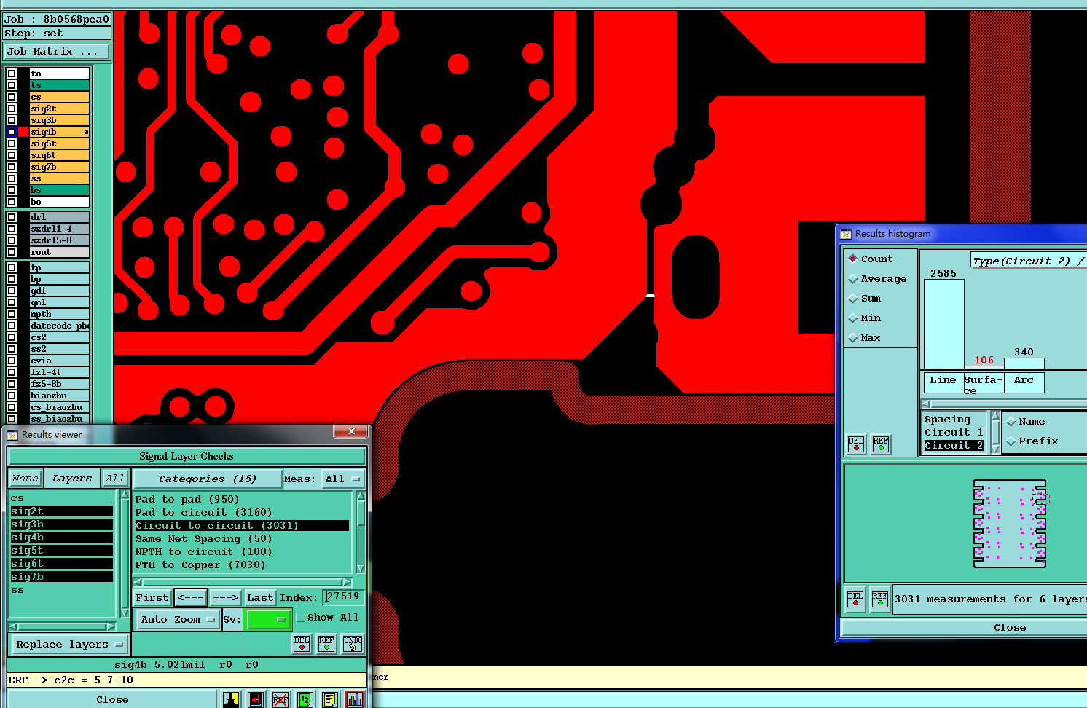Click categories list vertical scrollbar
The height and width of the screenshot is (708, 1087).
[360, 532]
